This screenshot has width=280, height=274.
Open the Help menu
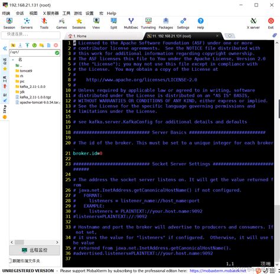(x=112, y=13)
